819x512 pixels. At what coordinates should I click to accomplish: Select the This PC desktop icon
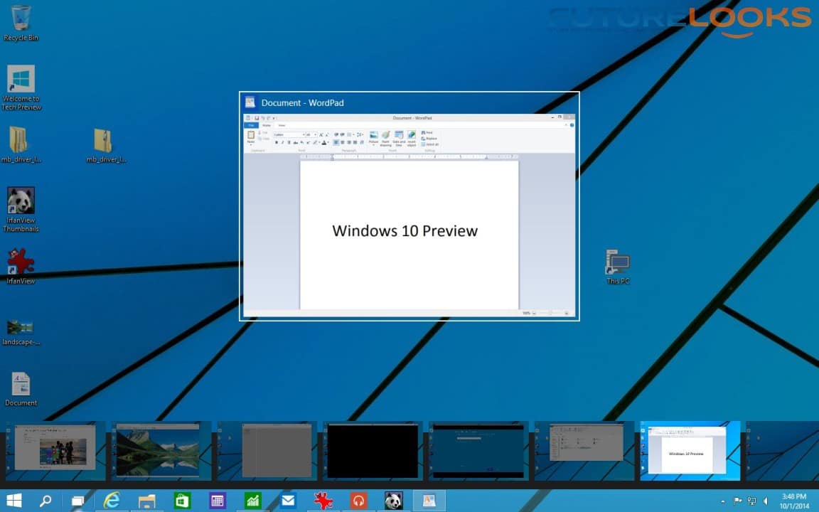pos(617,266)
